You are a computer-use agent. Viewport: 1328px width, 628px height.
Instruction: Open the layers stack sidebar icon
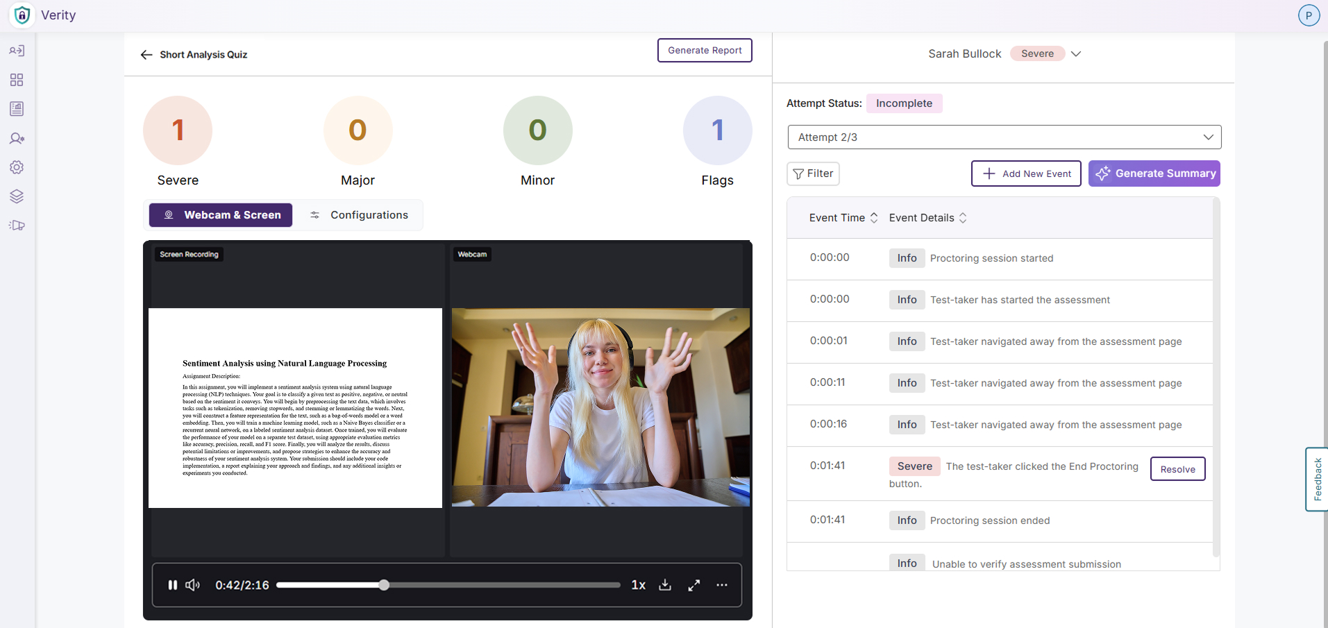point(17,196)
